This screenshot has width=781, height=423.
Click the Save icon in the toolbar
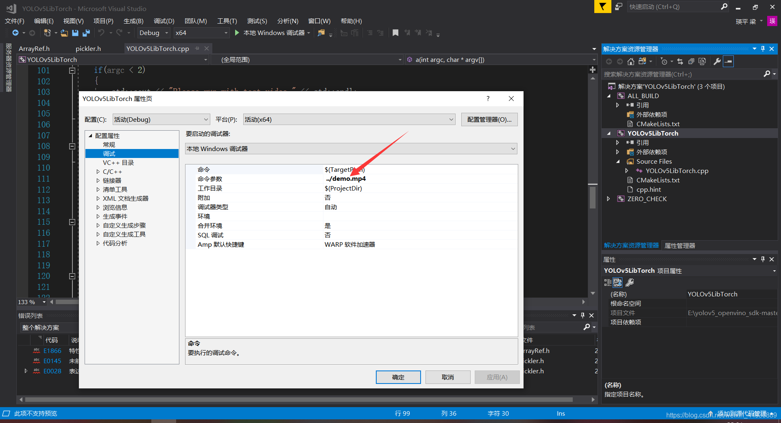point(75,33)
